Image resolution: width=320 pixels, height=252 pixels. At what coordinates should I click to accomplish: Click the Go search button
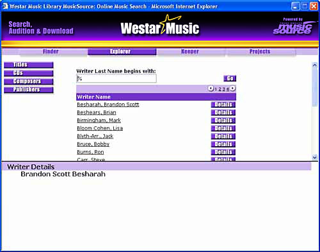230,78
